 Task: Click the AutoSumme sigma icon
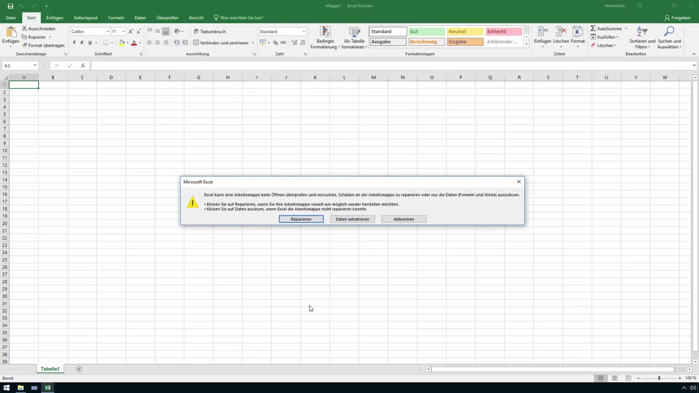click(593, 28)
